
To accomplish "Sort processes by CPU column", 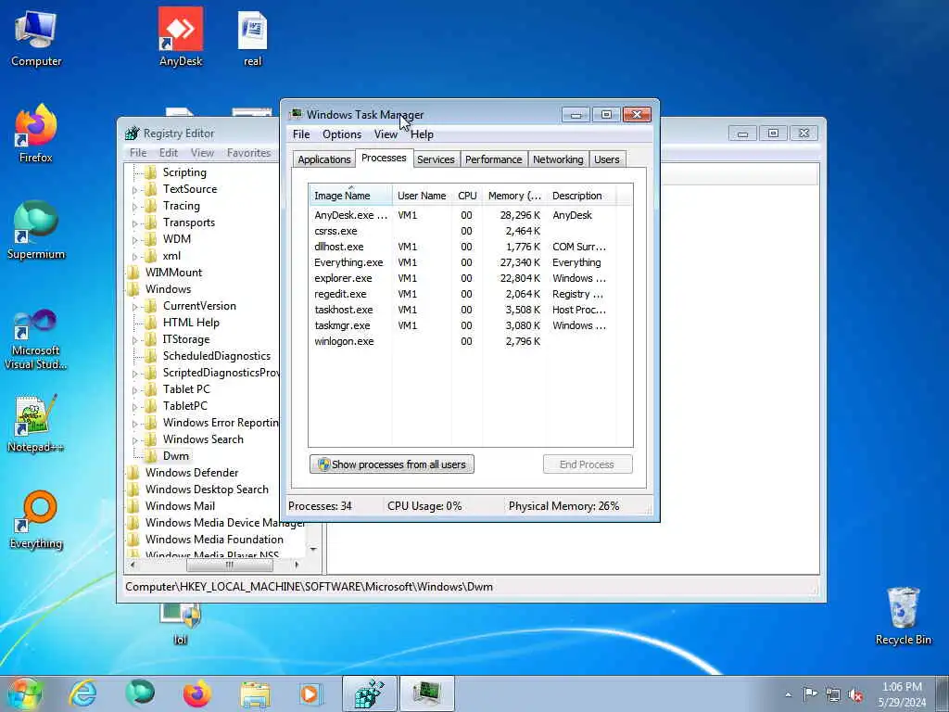I will 467,196.
